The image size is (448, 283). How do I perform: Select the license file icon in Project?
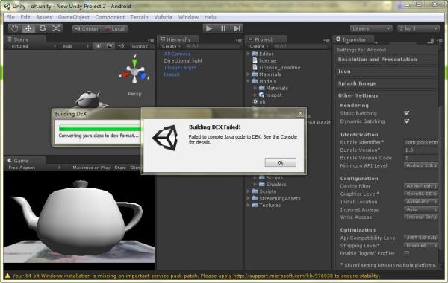point(255,60)
